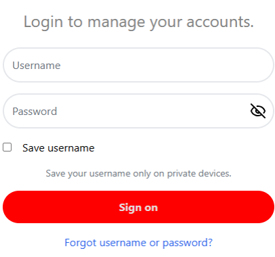
Task: Select the Username placeholder text
Action: 37,66
